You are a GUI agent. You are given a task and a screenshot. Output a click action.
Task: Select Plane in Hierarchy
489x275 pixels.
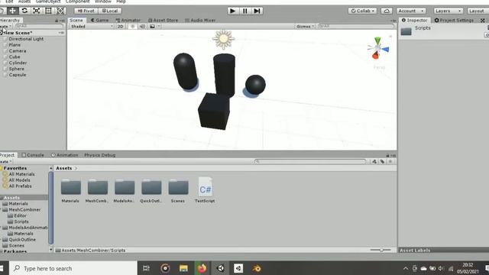(x=15, y=45)
